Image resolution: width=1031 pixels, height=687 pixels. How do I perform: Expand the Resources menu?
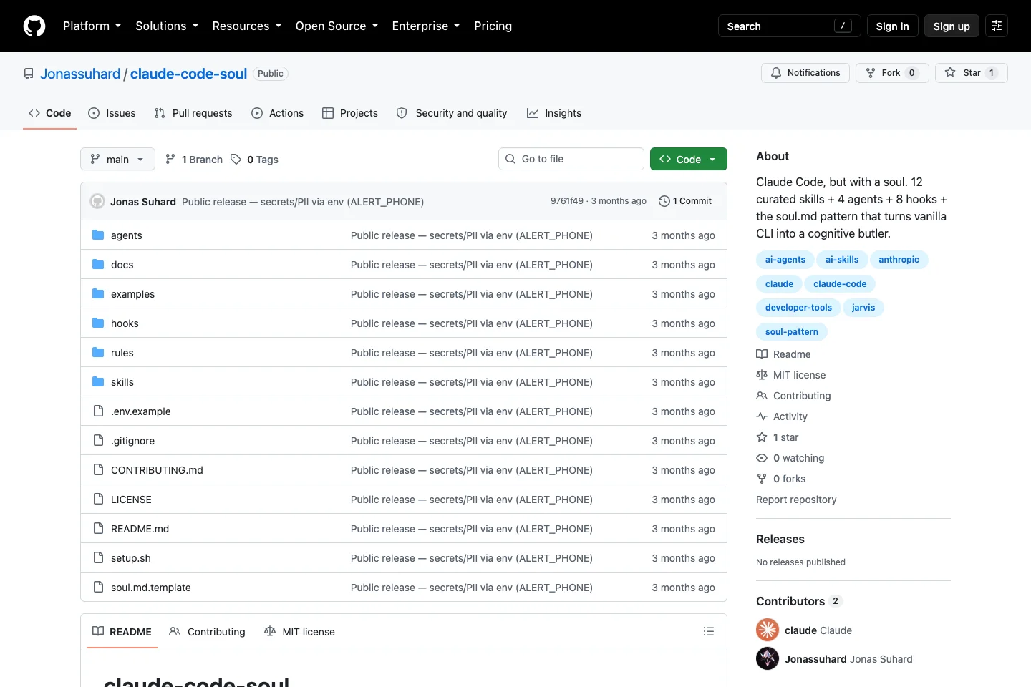(x=247, y=26)
